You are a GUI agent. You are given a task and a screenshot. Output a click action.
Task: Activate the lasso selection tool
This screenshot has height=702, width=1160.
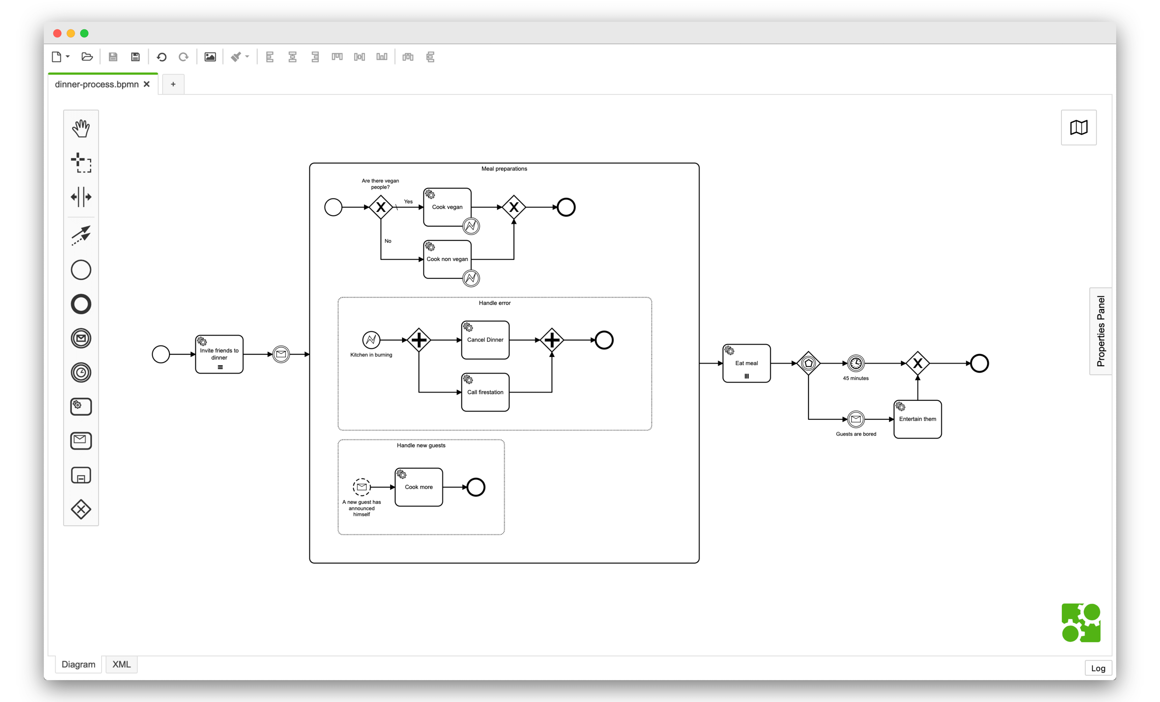tap(81, 163)
